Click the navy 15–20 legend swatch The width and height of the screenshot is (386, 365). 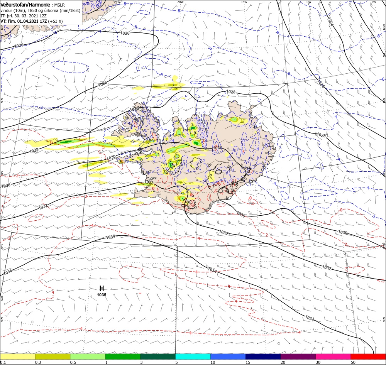point(263,357)
